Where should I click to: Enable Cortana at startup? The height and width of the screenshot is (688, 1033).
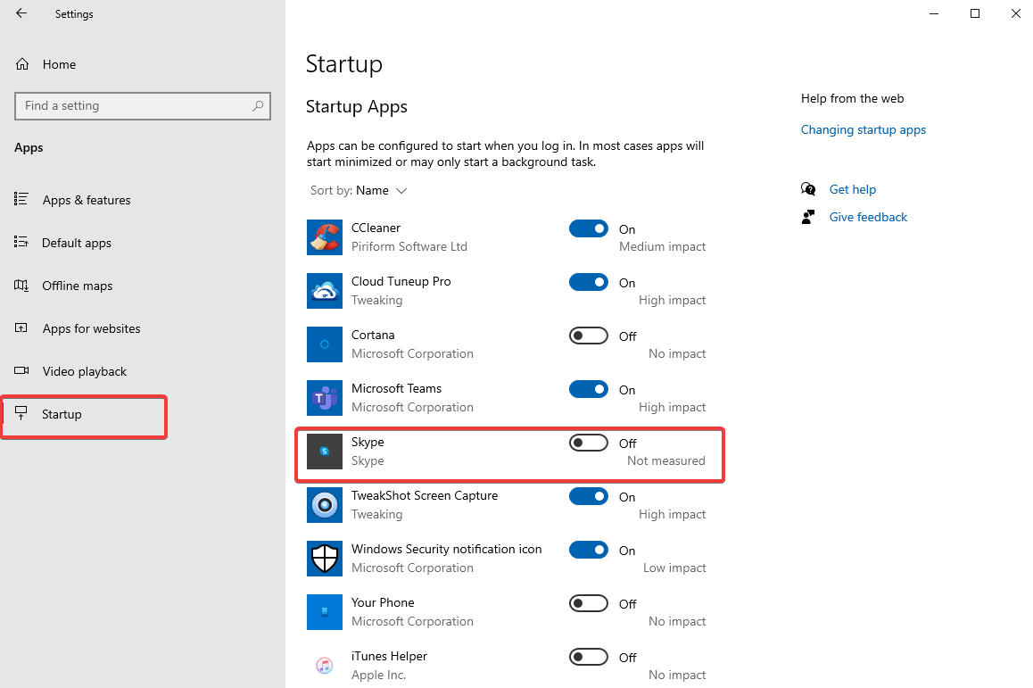[x=588, y=336]
